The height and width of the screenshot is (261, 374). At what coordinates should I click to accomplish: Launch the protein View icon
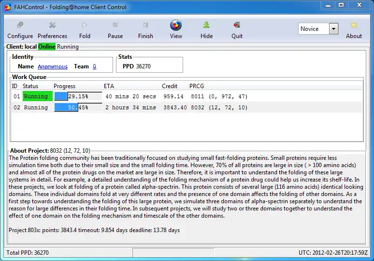point(176,25)
